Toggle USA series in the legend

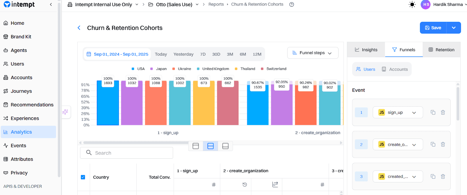click(x=138, y=69)
